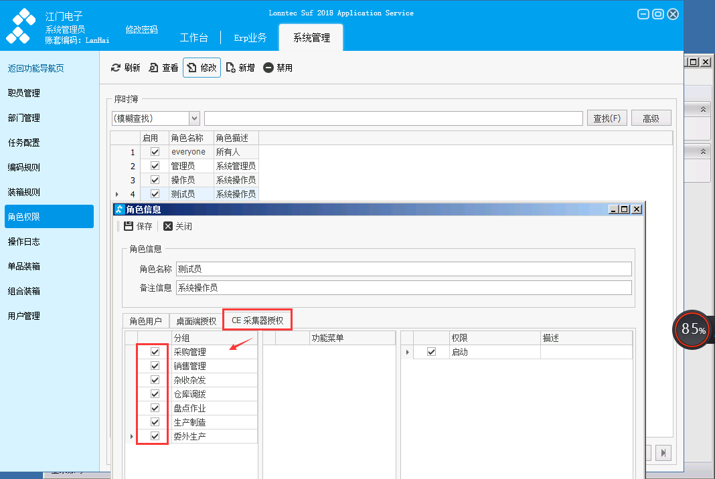Collapse the upper panel chevron in background window
The height and width of the screenshot is (479, 715).
pos(703,110)
